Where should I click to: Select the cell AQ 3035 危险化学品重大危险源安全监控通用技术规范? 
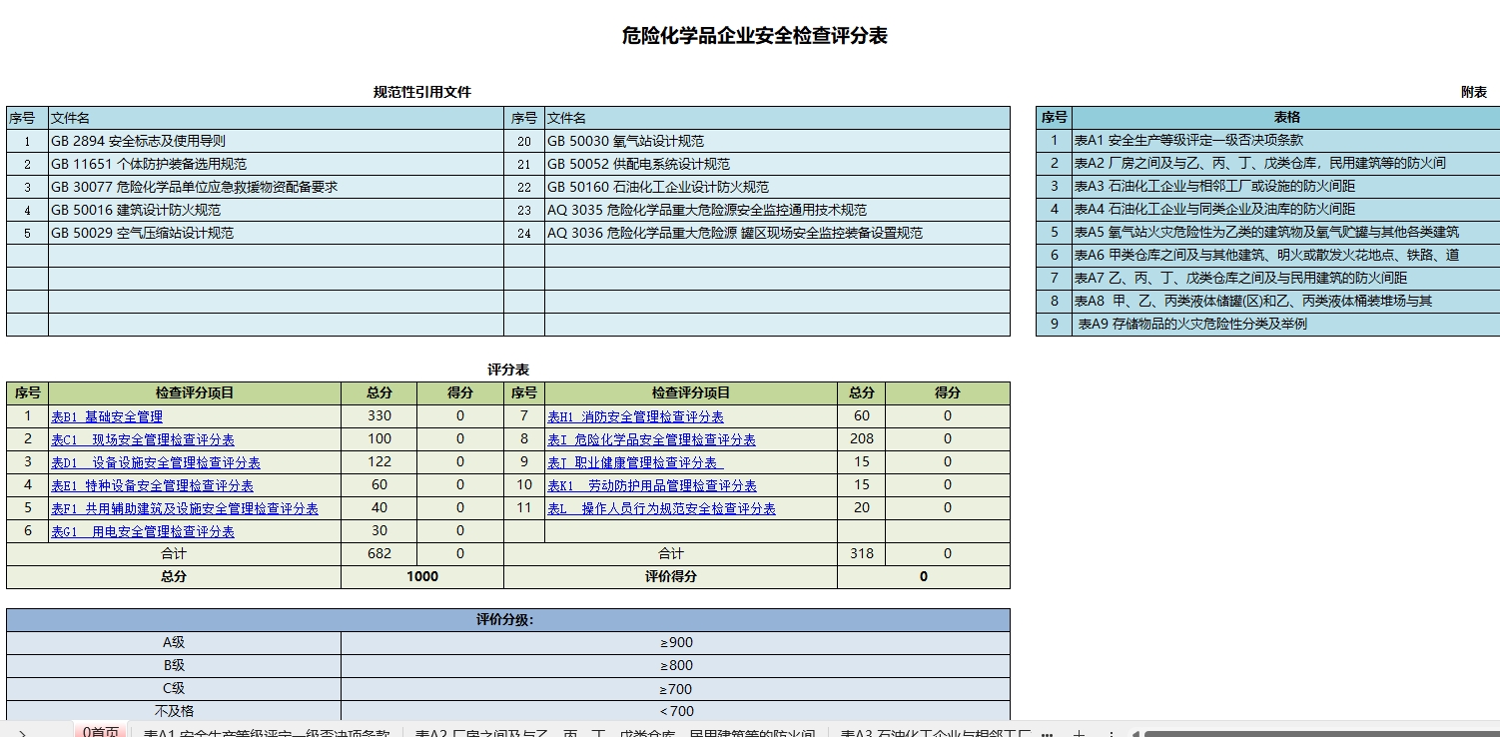pos(777,210)
